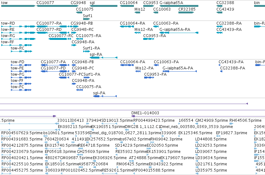Image resolution: width=265 pixels, height=175 pixels.
Task: Select the bin gene label
Action: [257, 3]
